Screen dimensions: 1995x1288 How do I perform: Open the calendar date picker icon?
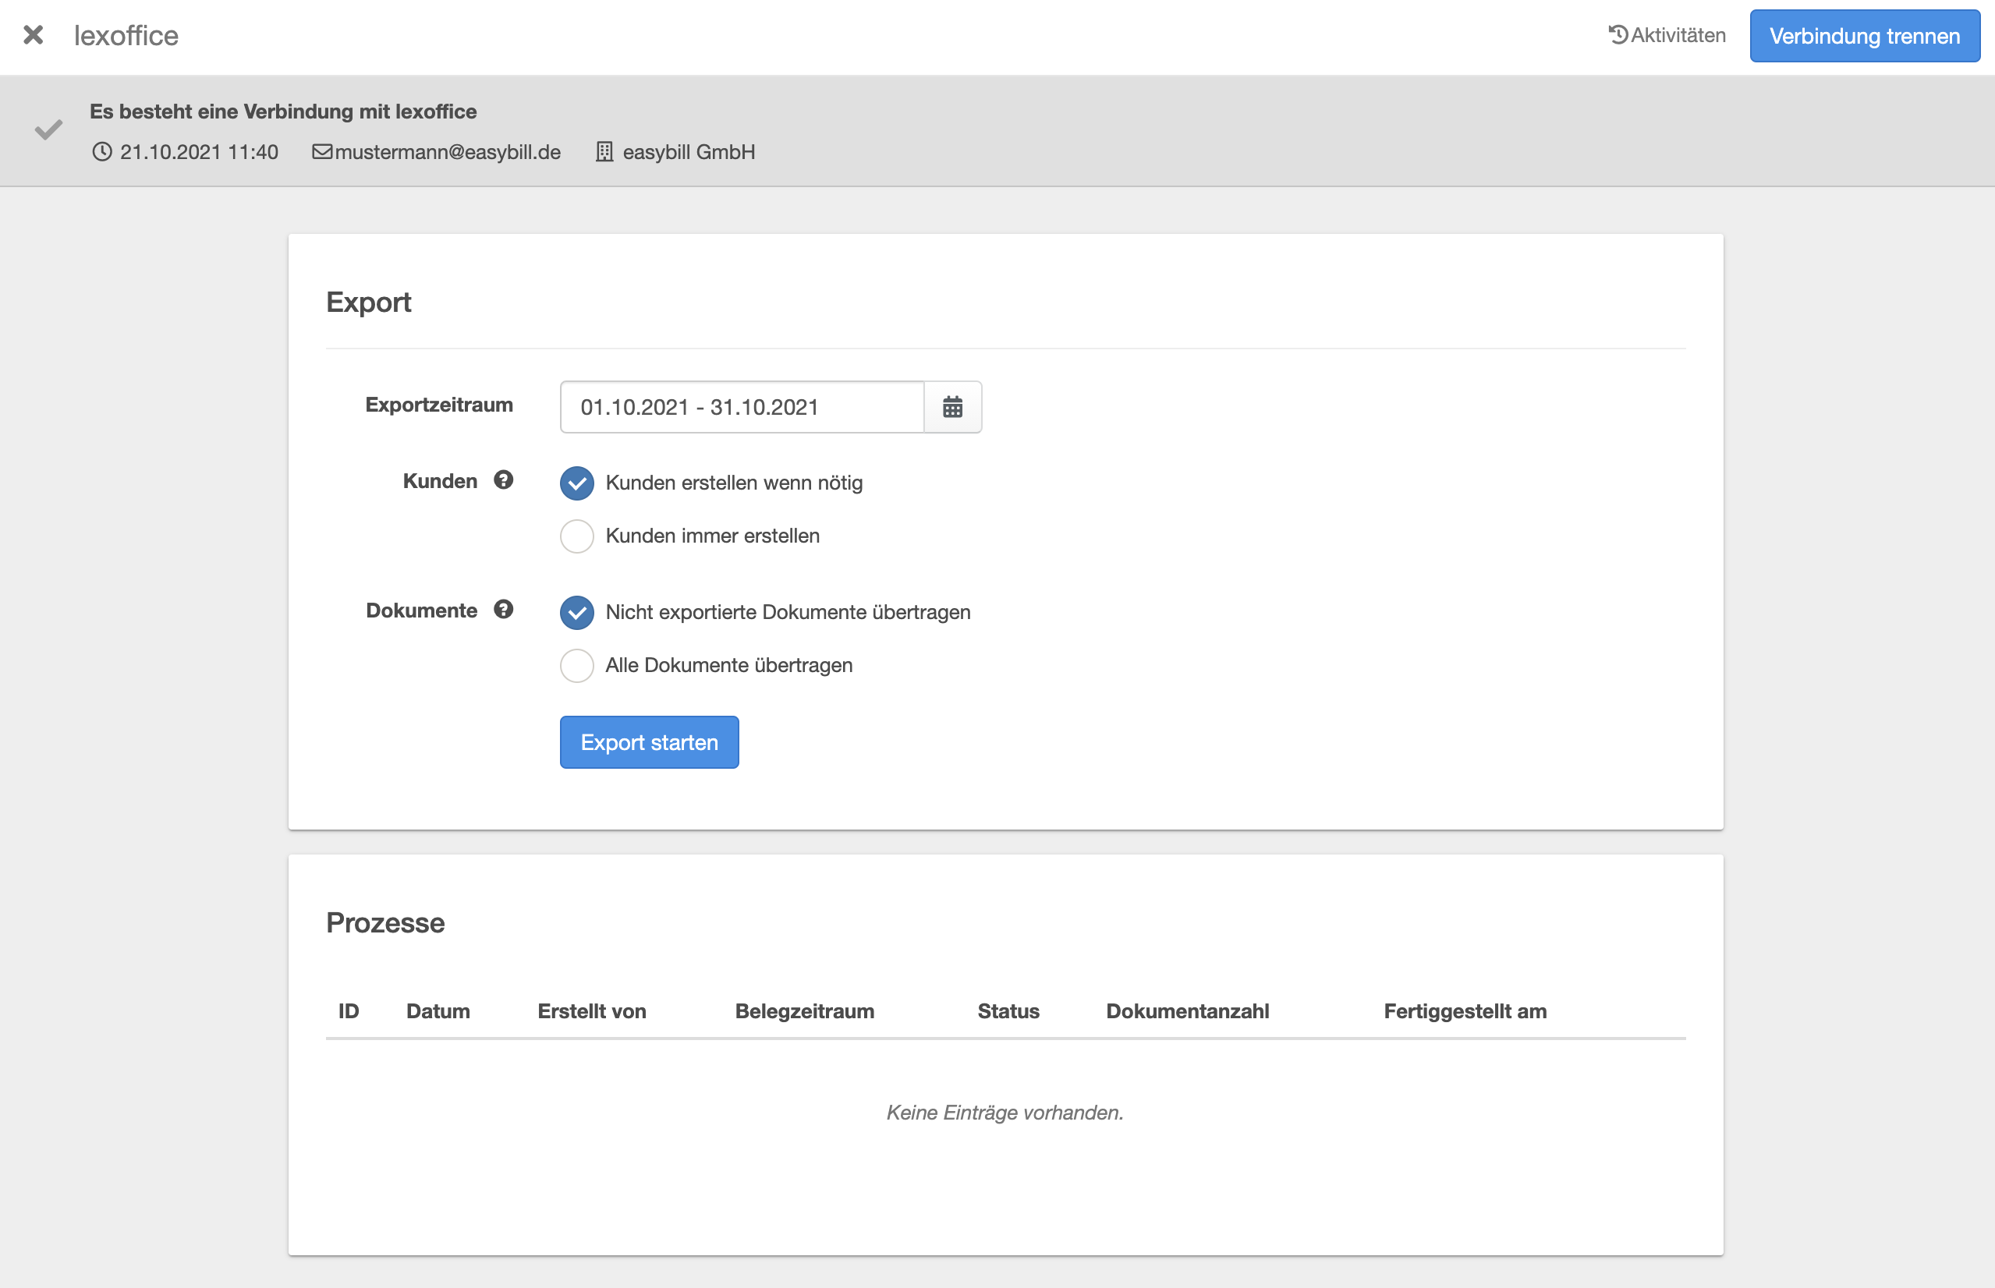tap(952, 407)
